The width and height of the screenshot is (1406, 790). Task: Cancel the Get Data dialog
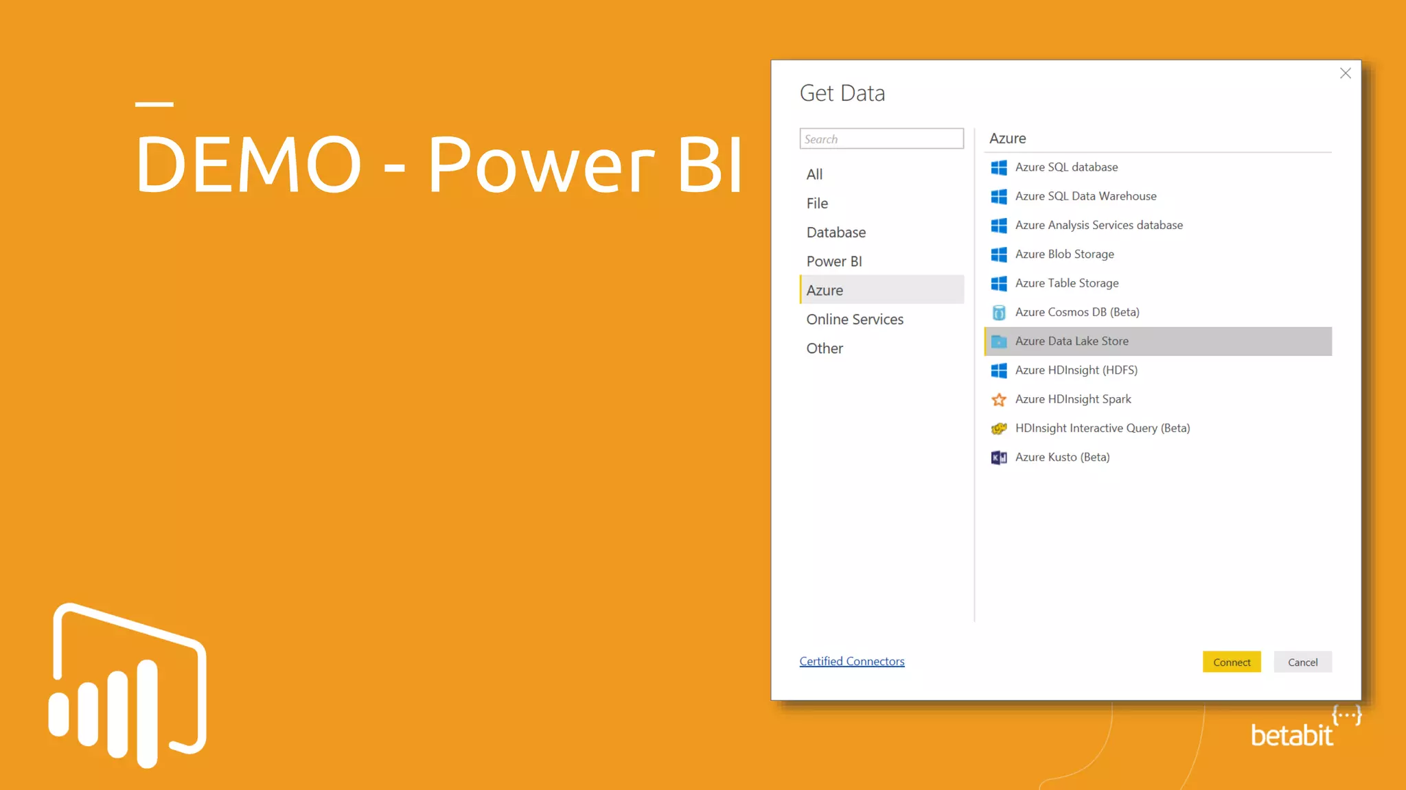pyautogui.click(x=1302, y=662)
